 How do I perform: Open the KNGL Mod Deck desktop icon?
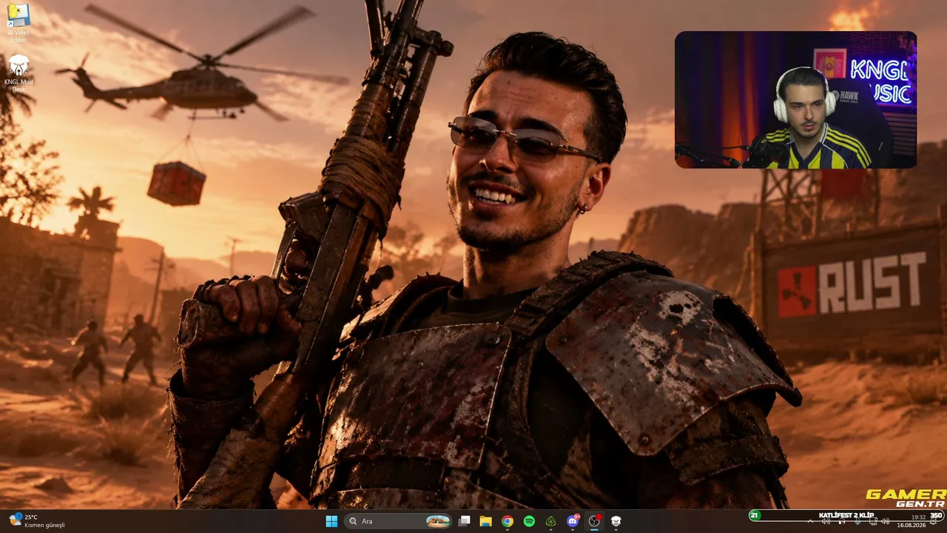(x=18, y=73)
